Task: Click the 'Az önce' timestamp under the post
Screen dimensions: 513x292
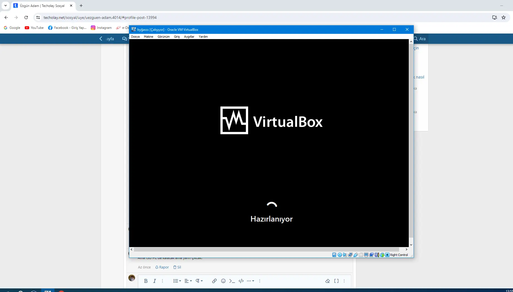Action: (144, 267)
